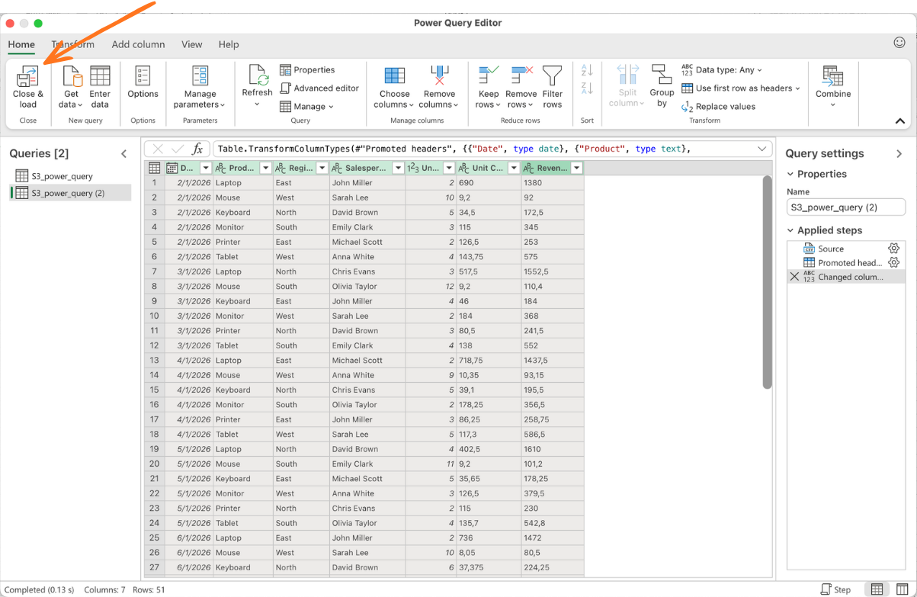Open the Unit Cost column filter dropdown
The width and height of the screenshot is (917, 597).
(514, 168)
